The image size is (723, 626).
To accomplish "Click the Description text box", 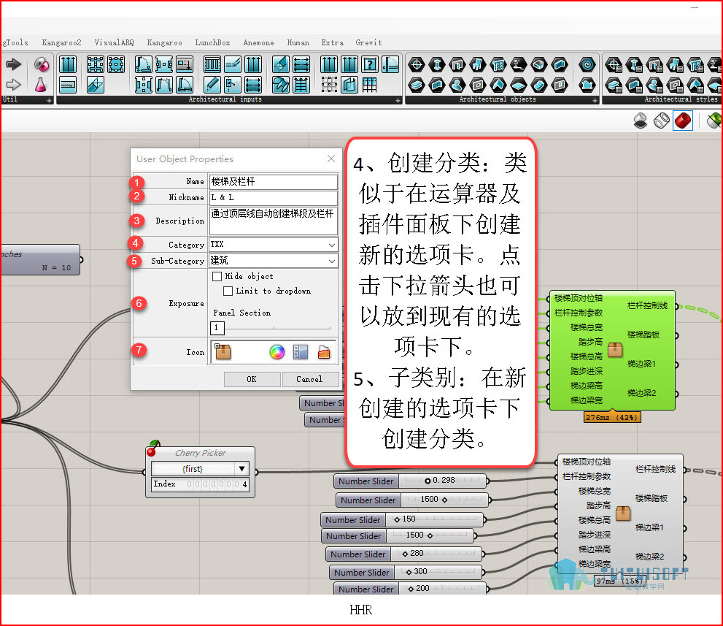I will 273,221.
